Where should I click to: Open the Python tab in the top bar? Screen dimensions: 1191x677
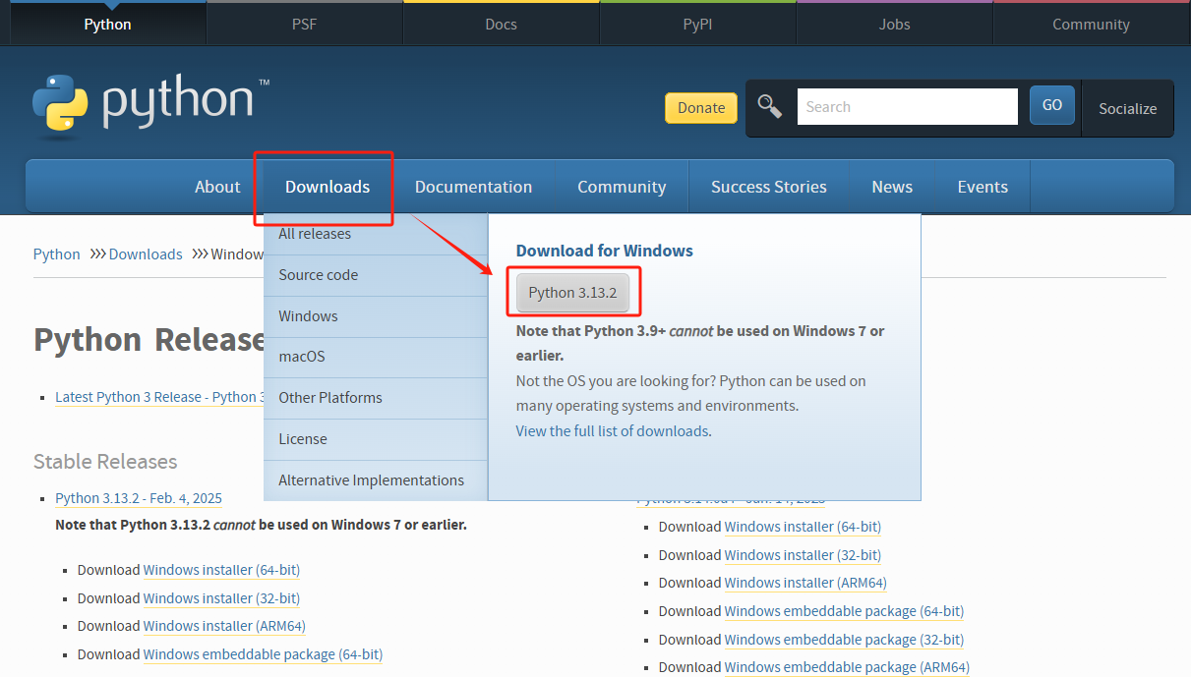coord(107,24)
